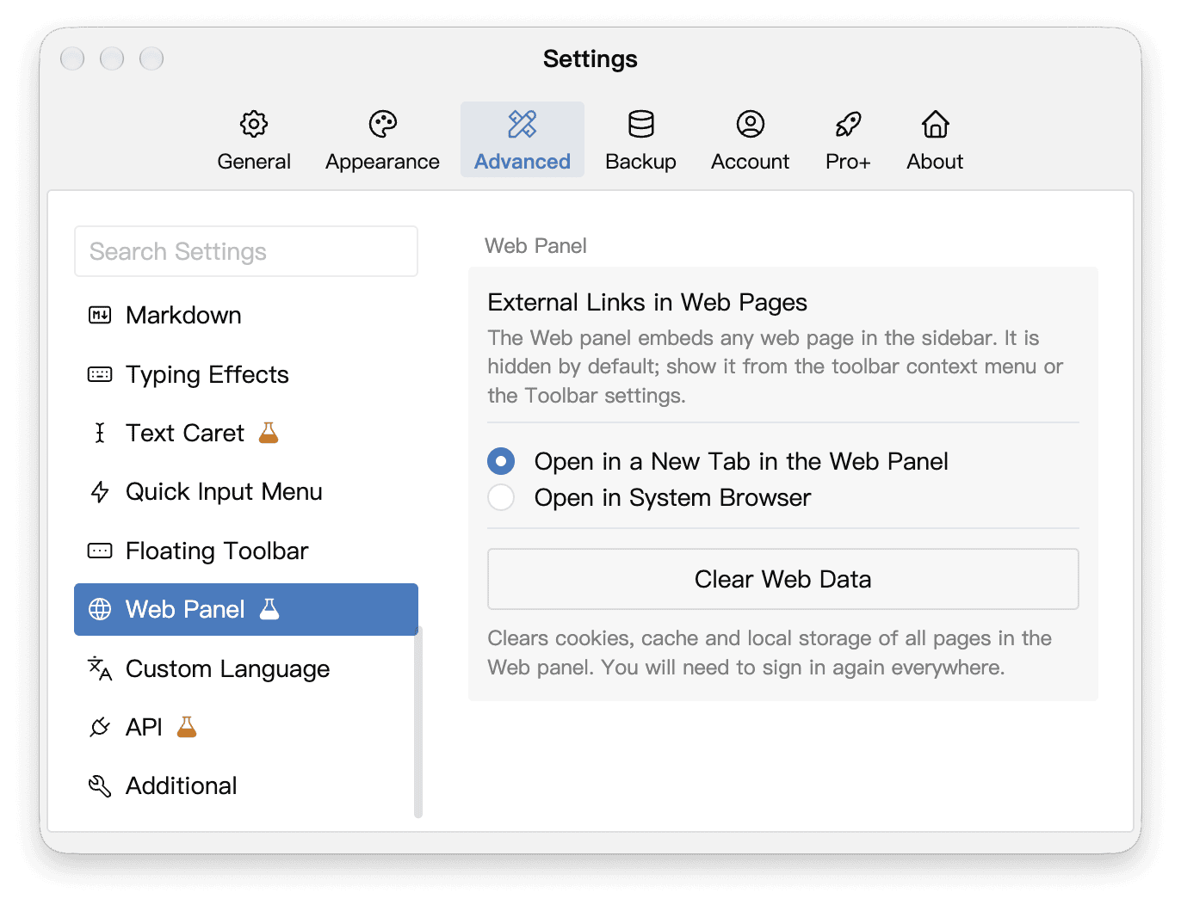The height and width of the screenshot is (905, 1181).
Task: Click the Pro+ rocket icon
Action: (x=848, y=125)
